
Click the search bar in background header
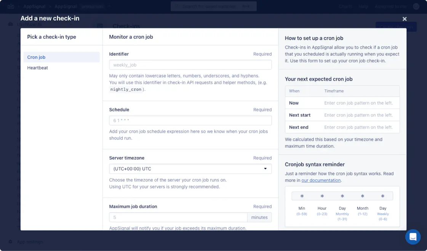[213, 6]
